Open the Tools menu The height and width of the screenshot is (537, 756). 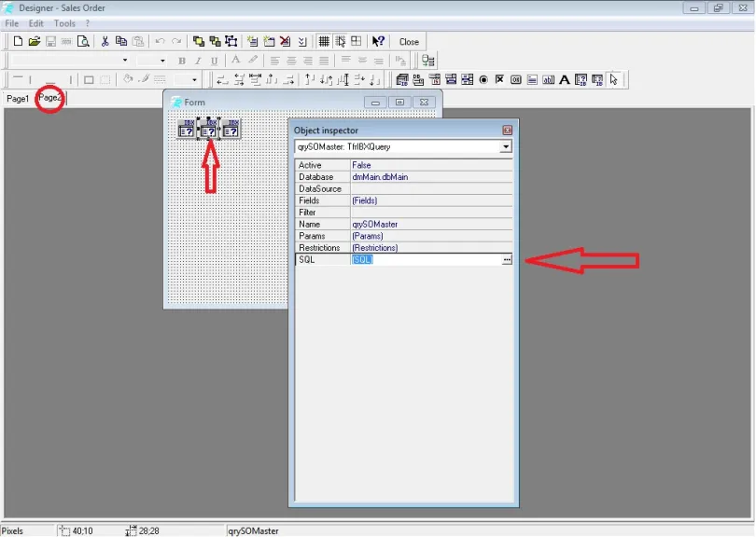(63, 22)
